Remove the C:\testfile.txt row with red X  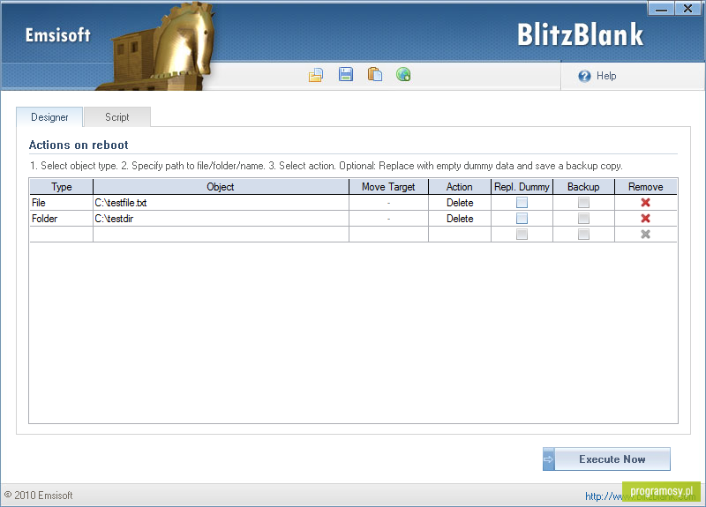tap(645, 203)
